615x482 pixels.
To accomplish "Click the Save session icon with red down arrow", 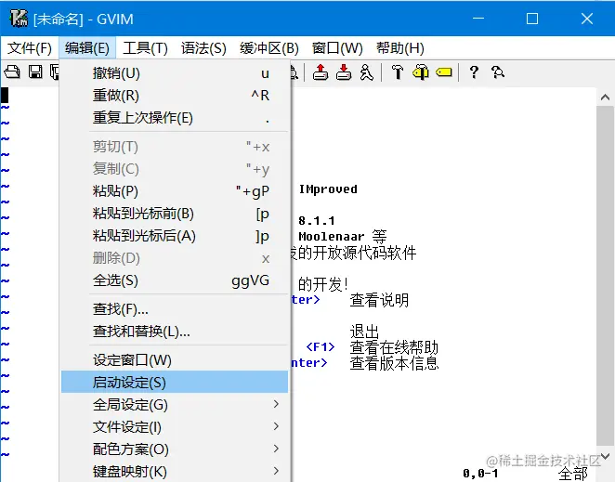I will (x=344, y=72).
